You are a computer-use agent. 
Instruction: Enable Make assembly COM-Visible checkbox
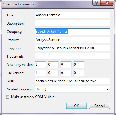[x=7, y=97]
